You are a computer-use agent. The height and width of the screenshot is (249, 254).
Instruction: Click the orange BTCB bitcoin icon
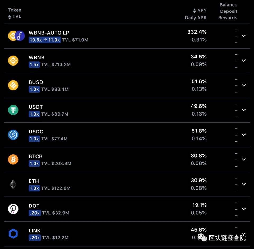click(x=13, y=159)
